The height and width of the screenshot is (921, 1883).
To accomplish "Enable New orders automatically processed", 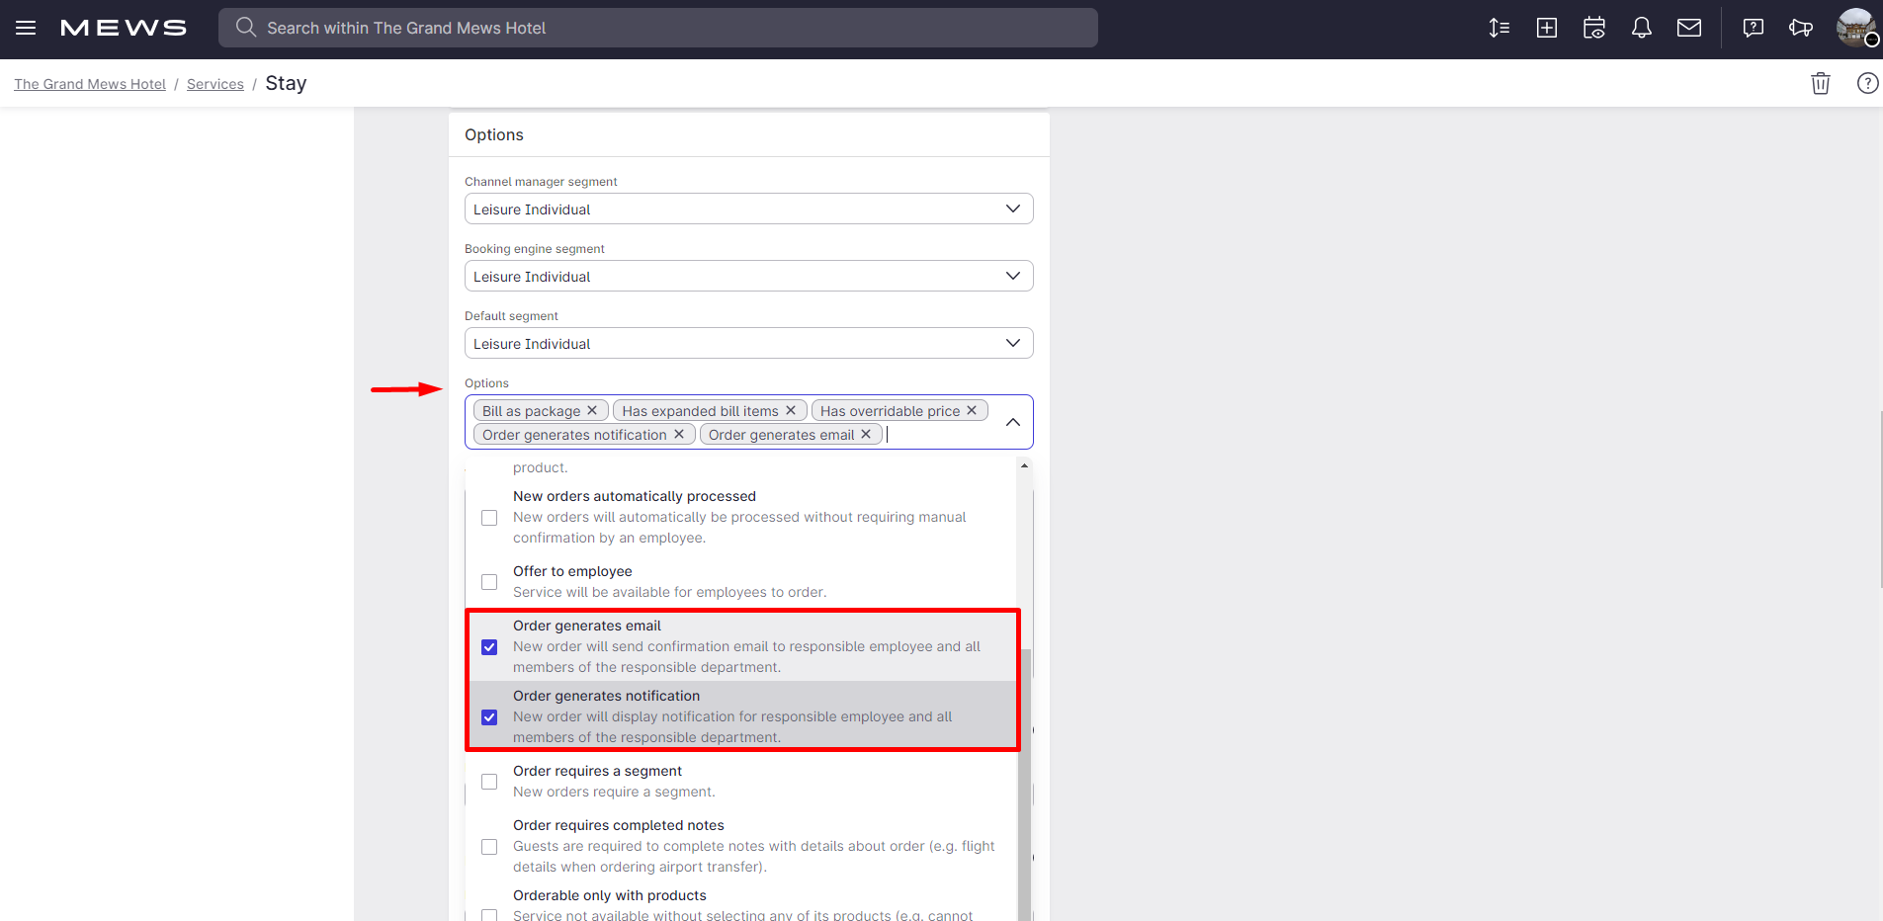I will click(x=489, y=517).
